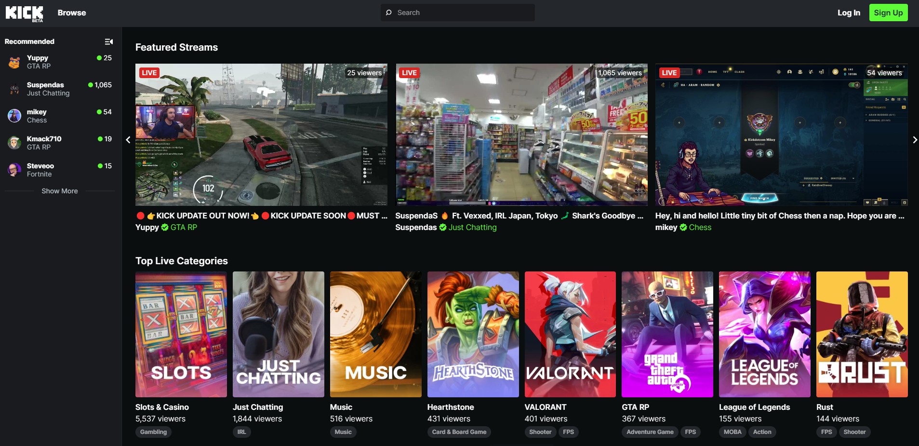Expand recommended list with Show More
This screenshot has width=919, height=446.
pos(60,191)
